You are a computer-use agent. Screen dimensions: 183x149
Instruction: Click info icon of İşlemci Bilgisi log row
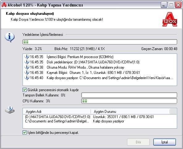[27, 57]
